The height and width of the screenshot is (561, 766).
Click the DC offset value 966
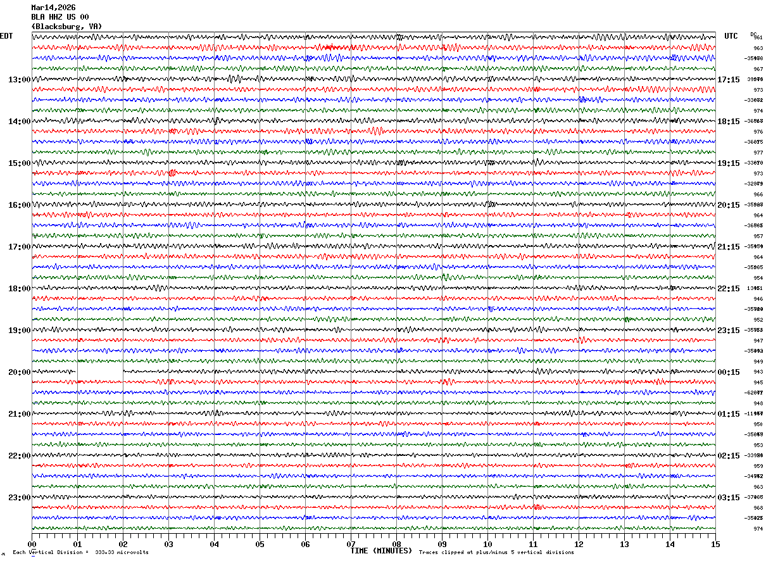click(x=758, y=194)
